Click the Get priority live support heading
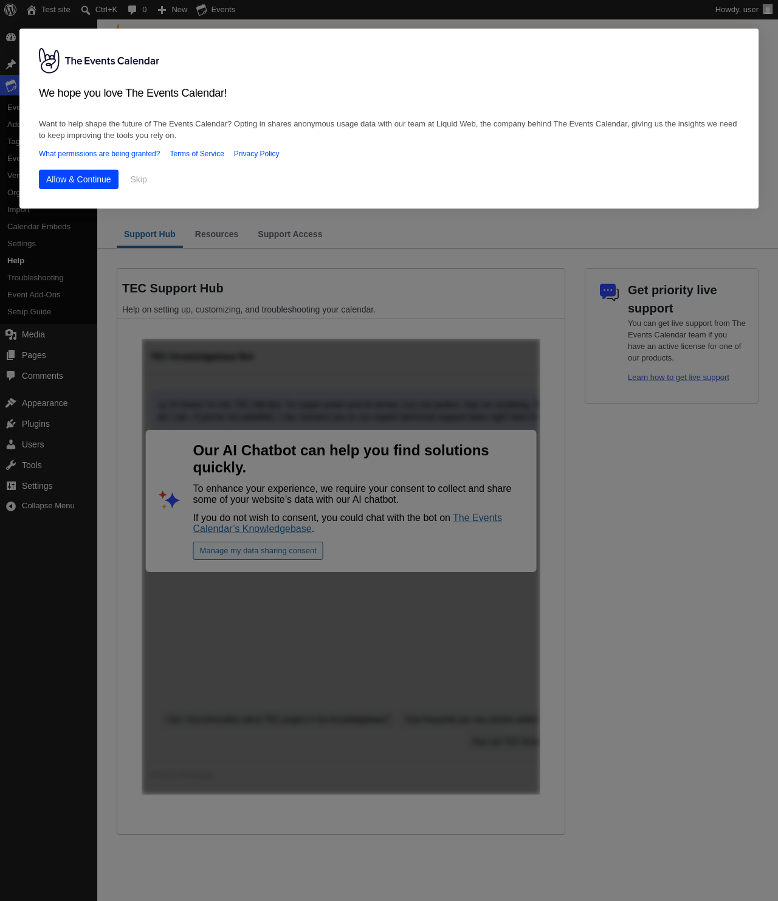 [672, 299]
